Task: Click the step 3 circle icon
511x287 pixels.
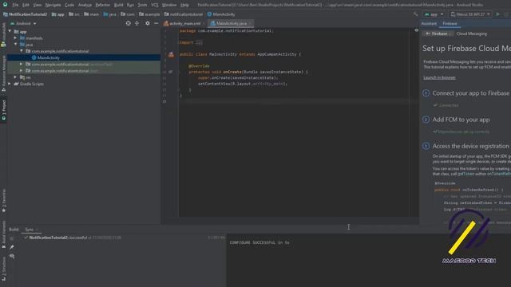Action: (426, 146)
